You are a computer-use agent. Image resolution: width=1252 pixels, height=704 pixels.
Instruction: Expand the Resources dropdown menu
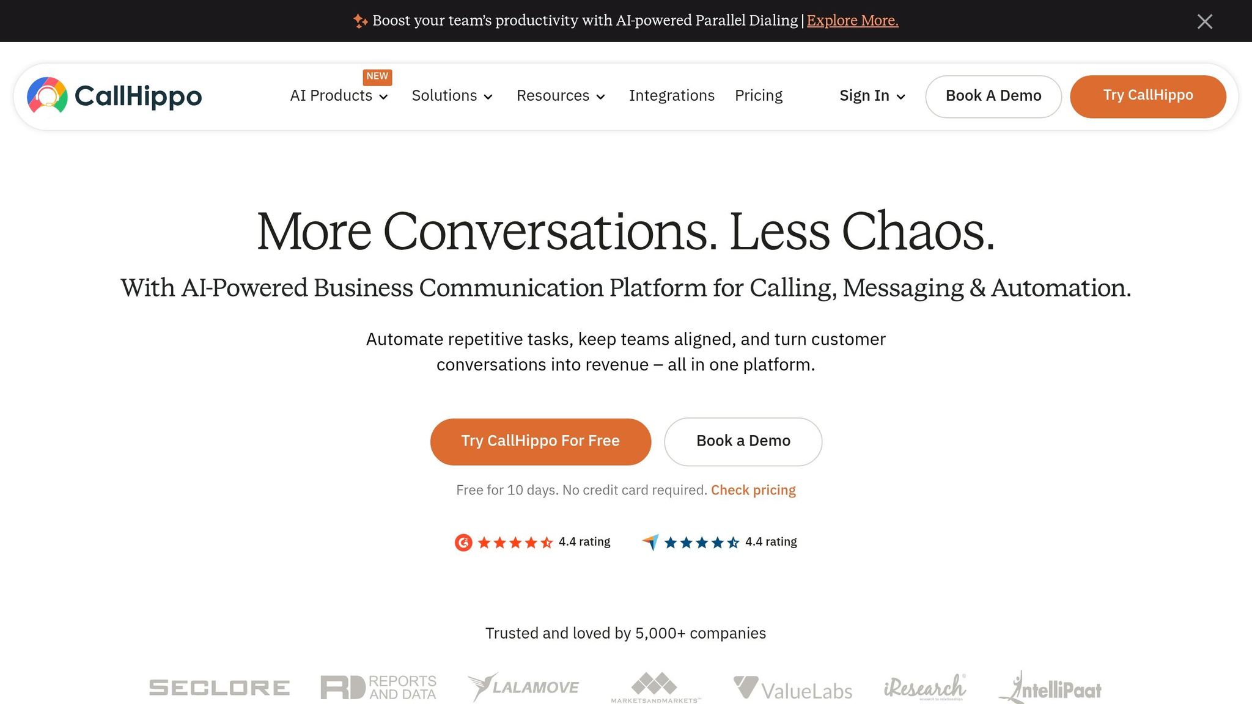tap(561, 96)
